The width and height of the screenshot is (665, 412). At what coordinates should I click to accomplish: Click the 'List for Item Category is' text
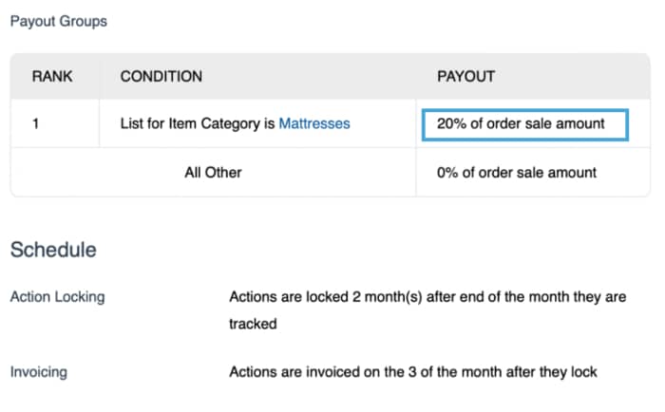click(198, 123)
